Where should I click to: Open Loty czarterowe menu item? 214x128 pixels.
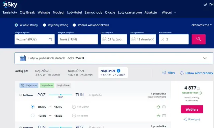[x=130, y=13]
